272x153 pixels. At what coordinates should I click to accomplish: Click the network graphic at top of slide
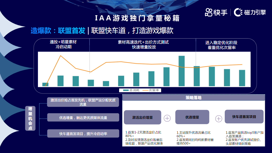134,4
